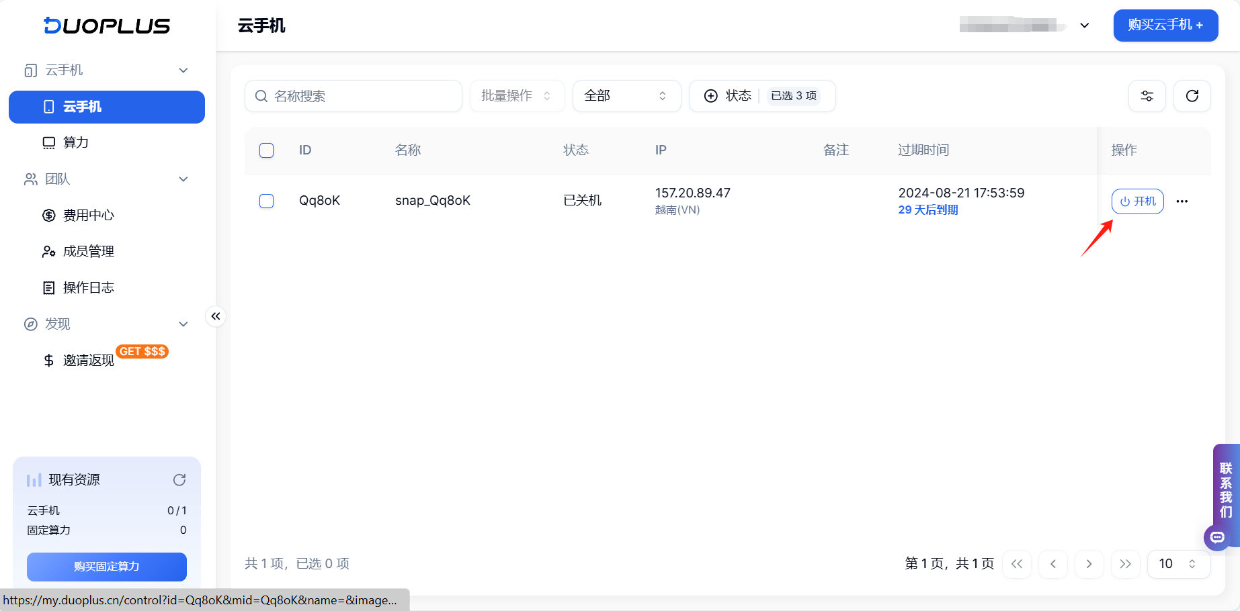
Task: Open the 批量操作 dropdown
Action: pyautogui.click(x=517, y=95)
